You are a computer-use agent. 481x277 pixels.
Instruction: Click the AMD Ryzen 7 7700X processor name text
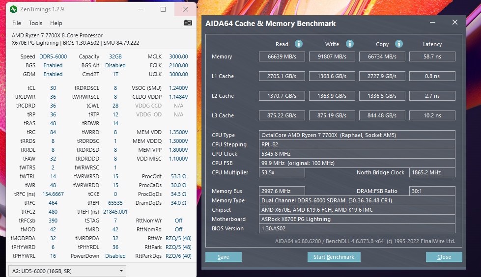coord(57,35)
